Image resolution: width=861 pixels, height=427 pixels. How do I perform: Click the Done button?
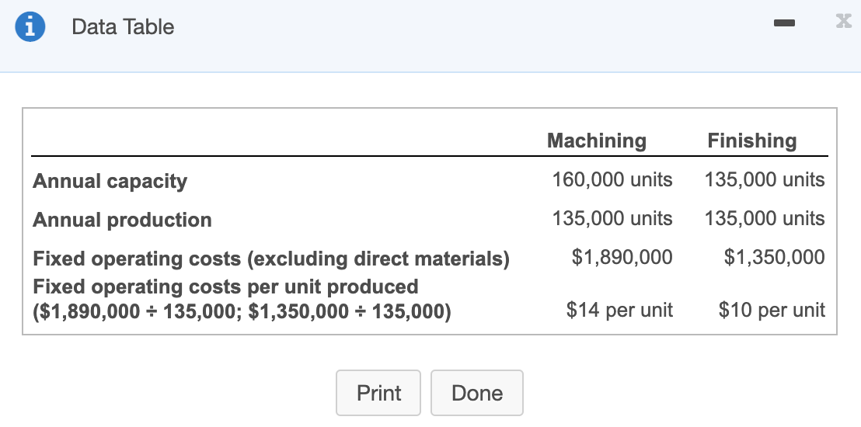(x=476, y=392)
